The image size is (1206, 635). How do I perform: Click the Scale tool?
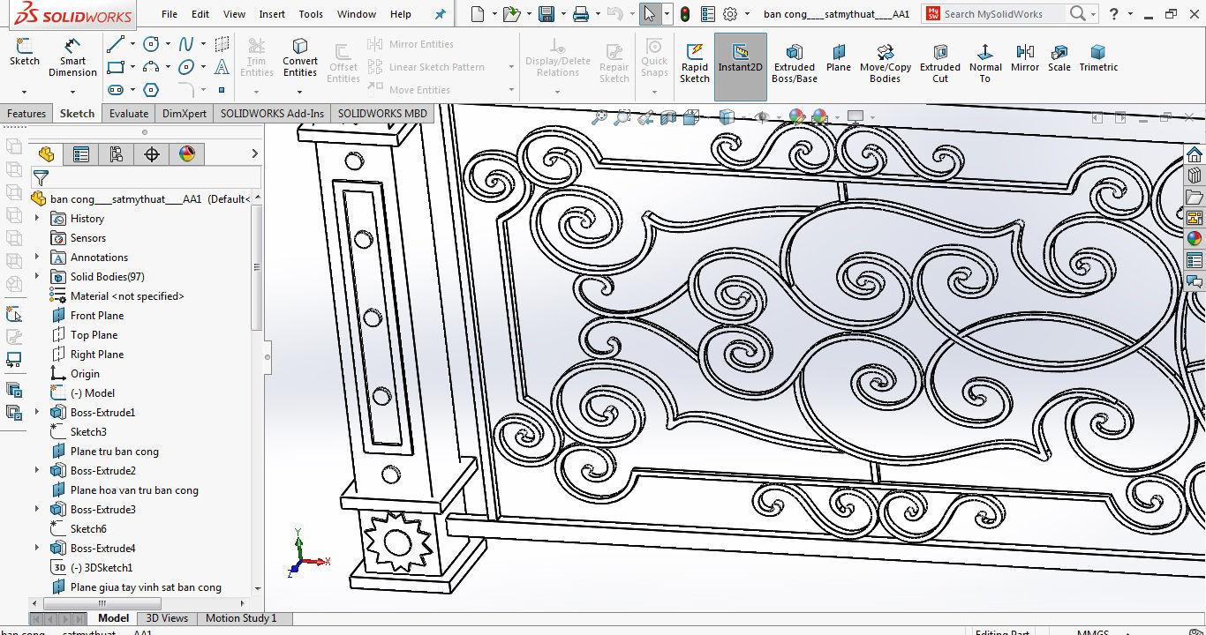pos(1059,58)
